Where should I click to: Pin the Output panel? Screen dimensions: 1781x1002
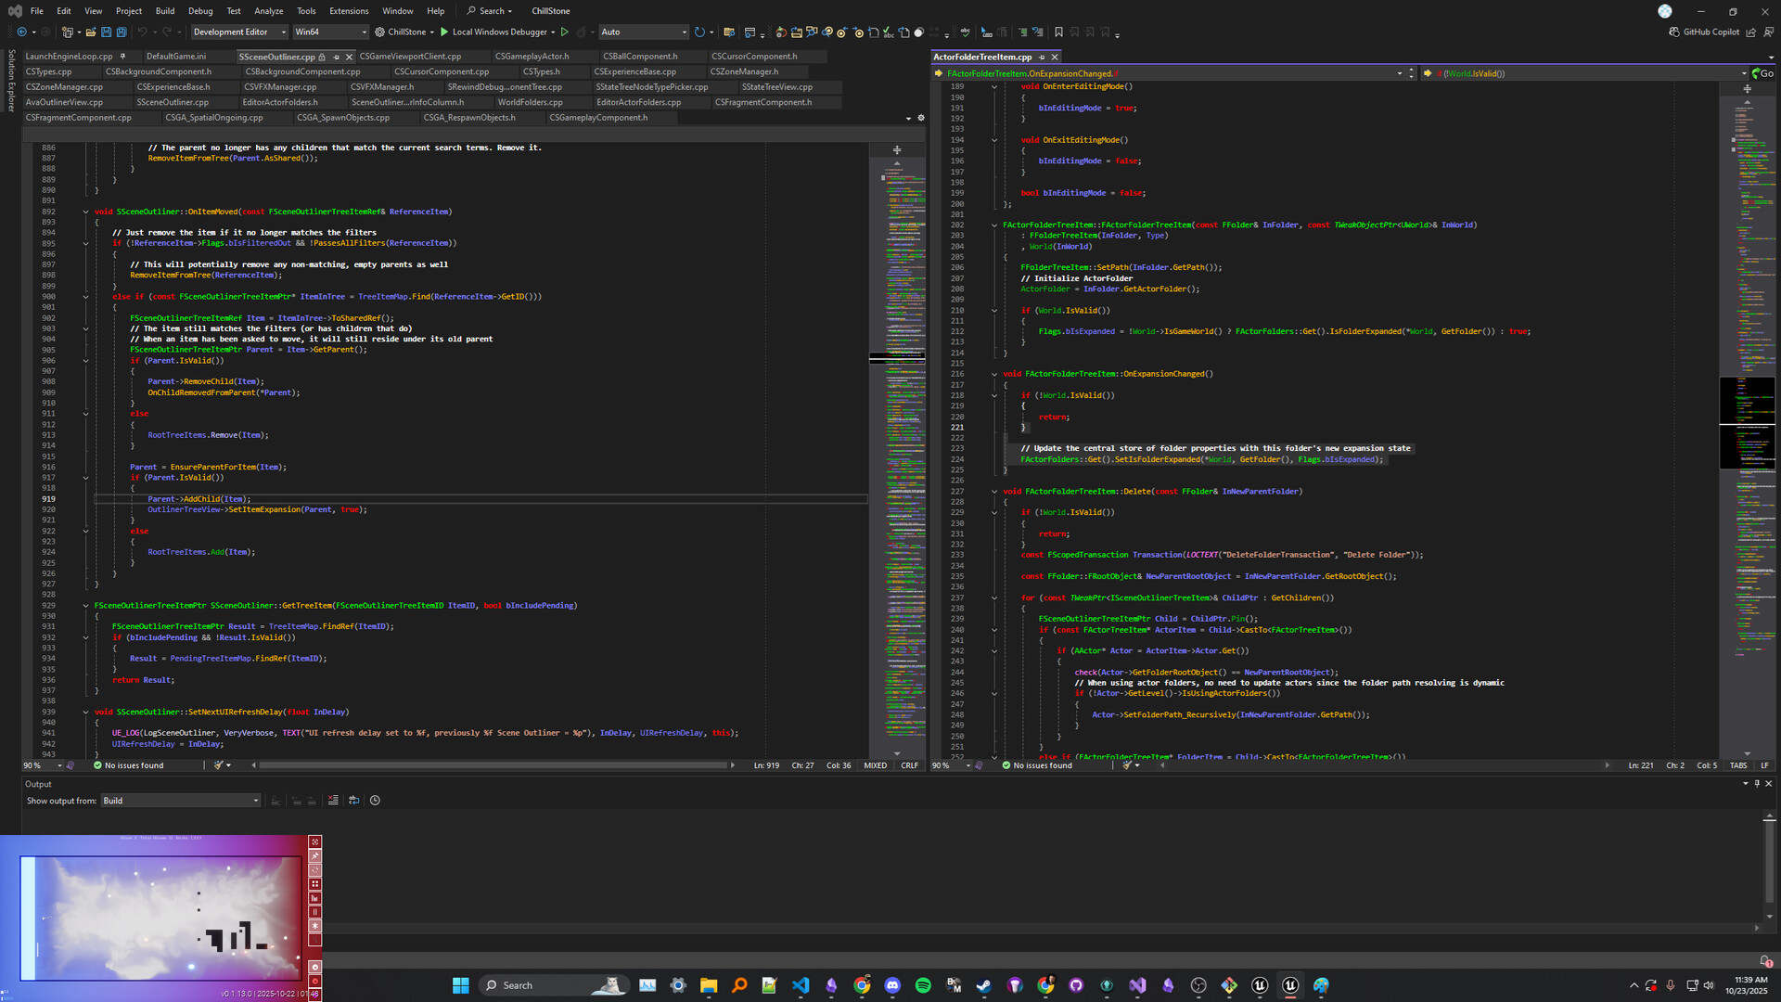pyautogui.click(x=1757, y=784)
